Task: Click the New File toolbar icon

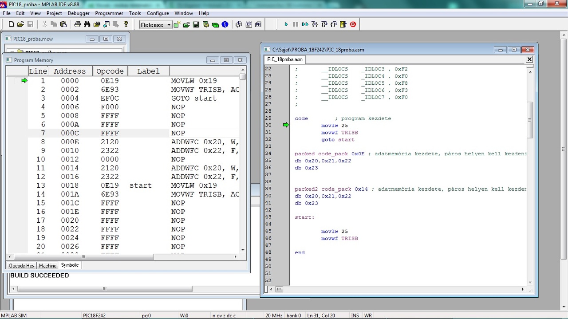Action: [11, 24]
